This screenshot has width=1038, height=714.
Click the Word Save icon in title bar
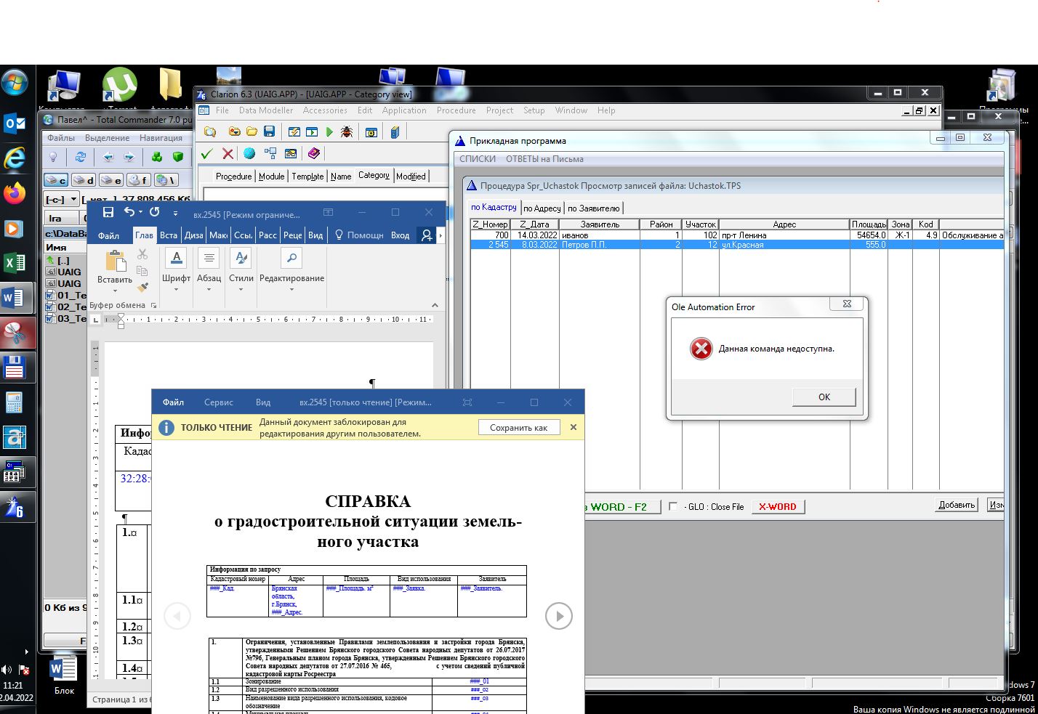[108, 213]
